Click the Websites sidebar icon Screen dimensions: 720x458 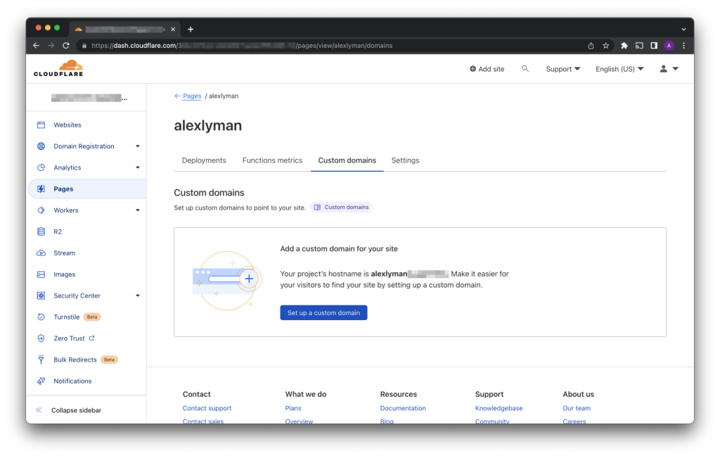41,125
